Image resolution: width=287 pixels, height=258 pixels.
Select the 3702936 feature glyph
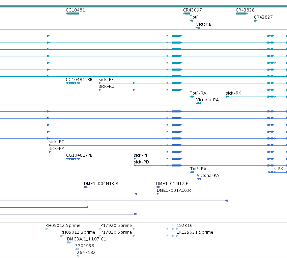point(77,249)
